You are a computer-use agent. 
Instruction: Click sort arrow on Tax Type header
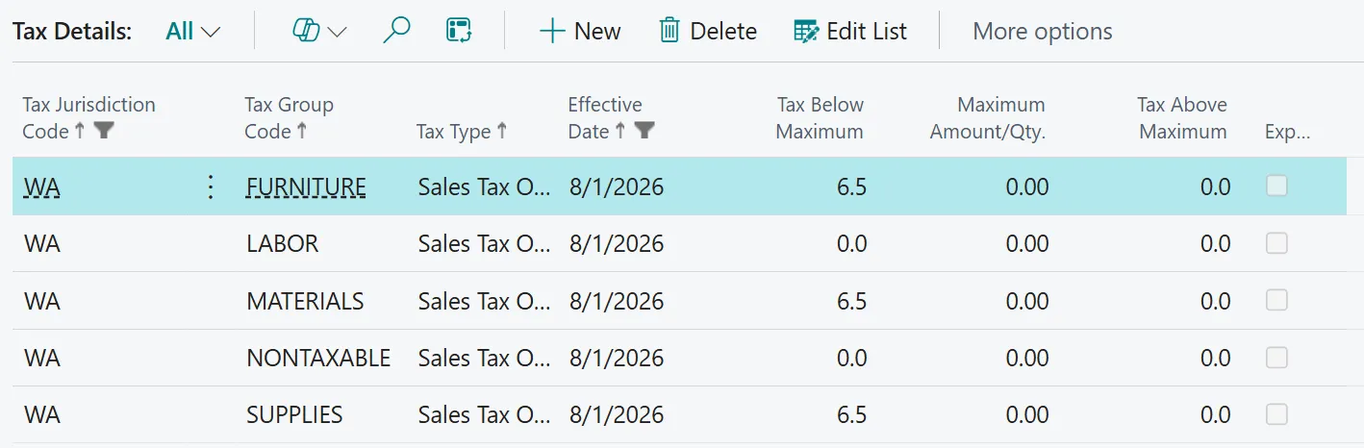click(x=502, y=131)
